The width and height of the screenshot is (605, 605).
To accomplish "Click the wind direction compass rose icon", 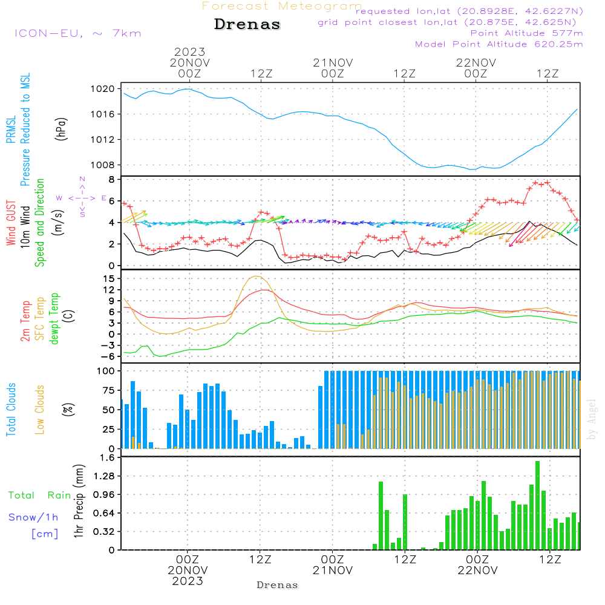I will 82,197.
